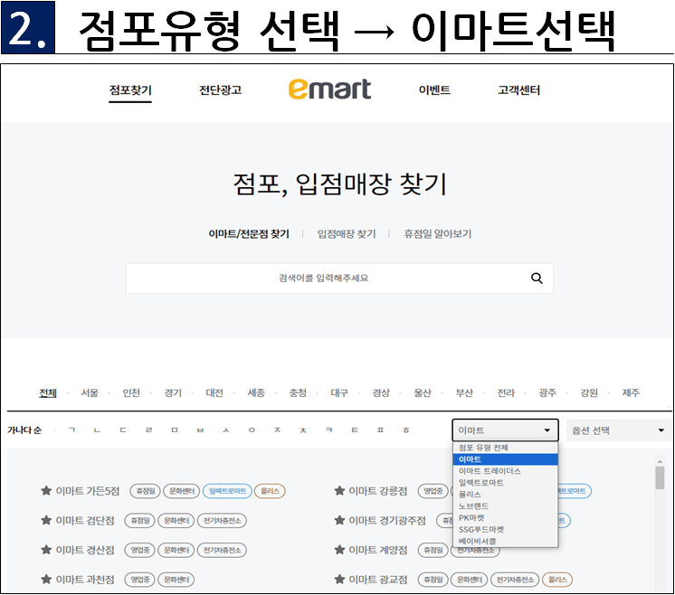This screenshot has width=675, height=595.
Task: Choose SSG푸드마켓 dropdown option
Action: click(x=505, y=529)
